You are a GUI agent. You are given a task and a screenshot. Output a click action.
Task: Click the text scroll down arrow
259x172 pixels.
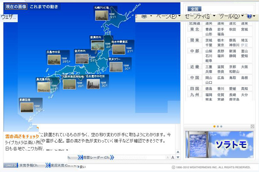pos(178,157)
